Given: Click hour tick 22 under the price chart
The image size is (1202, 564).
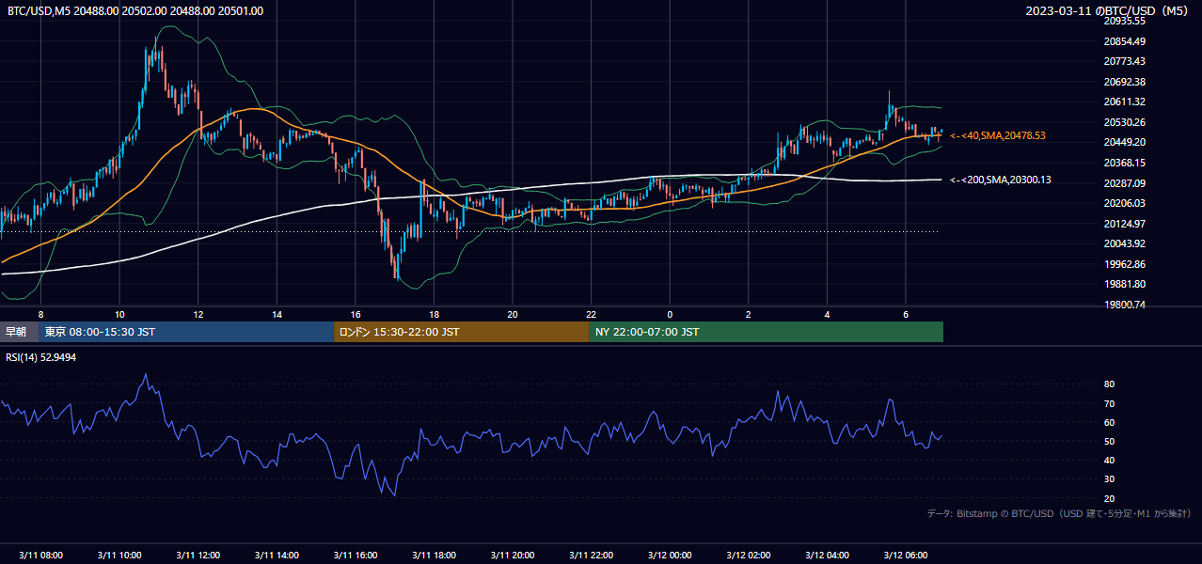Looking at the screenshot, I should point(591,314).
